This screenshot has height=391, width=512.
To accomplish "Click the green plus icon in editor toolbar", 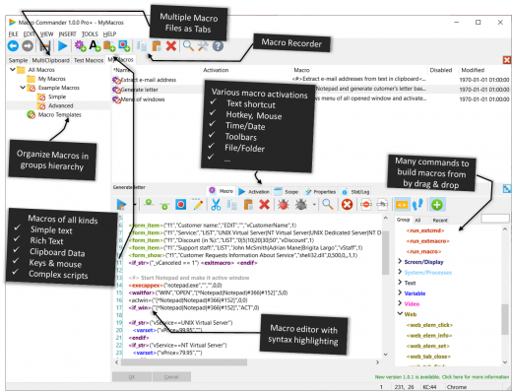I will click(x=437, y=205).
